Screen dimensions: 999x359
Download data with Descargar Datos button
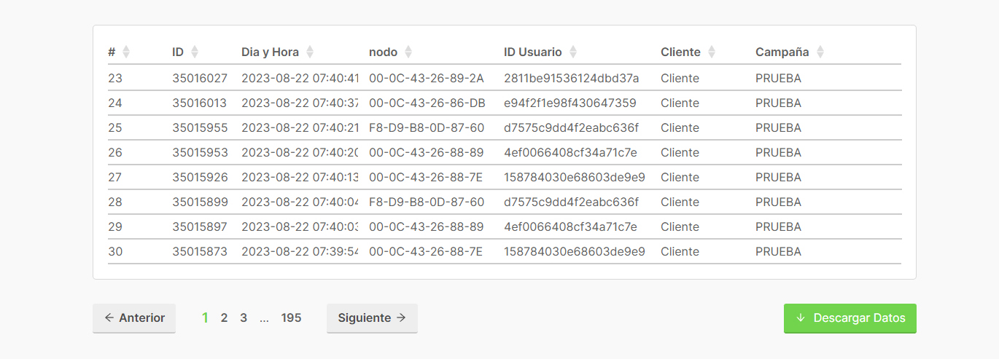(850, 318)
